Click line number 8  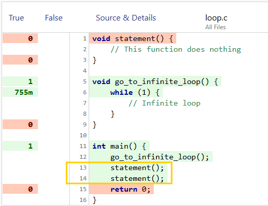coord(85,114)
